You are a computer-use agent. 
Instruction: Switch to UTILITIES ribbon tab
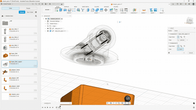[116, 7]
